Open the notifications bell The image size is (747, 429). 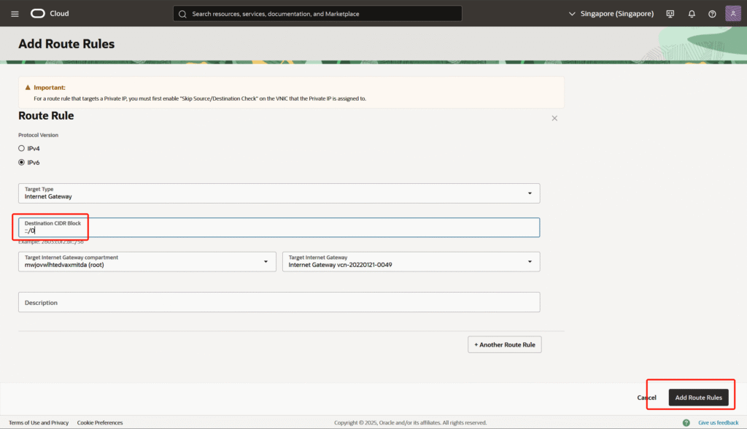click(x=692, y=14)
